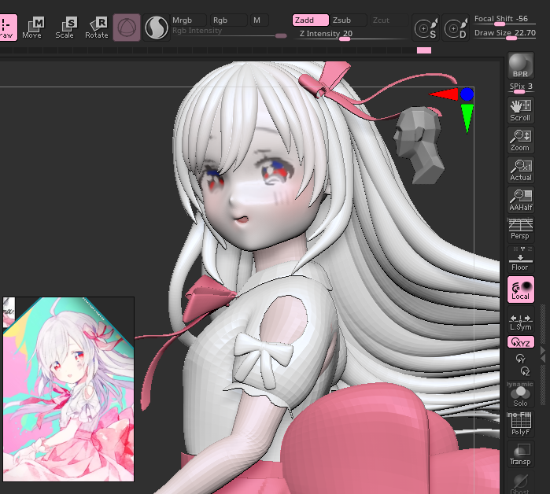Toggle Persp perspective view
This screenshot has width=550, height=494.
tap(521, 229)
